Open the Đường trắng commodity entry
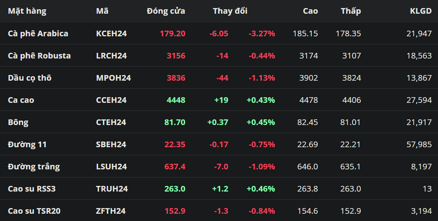Viewport: 438px width, 221px height. coord(34,167)
